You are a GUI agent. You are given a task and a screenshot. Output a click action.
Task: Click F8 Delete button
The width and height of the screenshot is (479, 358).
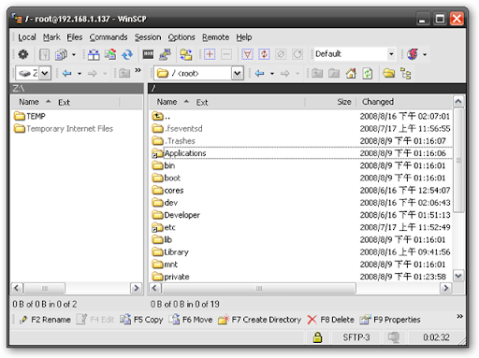coord(330,320)
